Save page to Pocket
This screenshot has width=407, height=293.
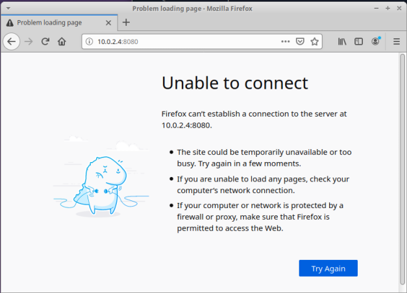300,41
